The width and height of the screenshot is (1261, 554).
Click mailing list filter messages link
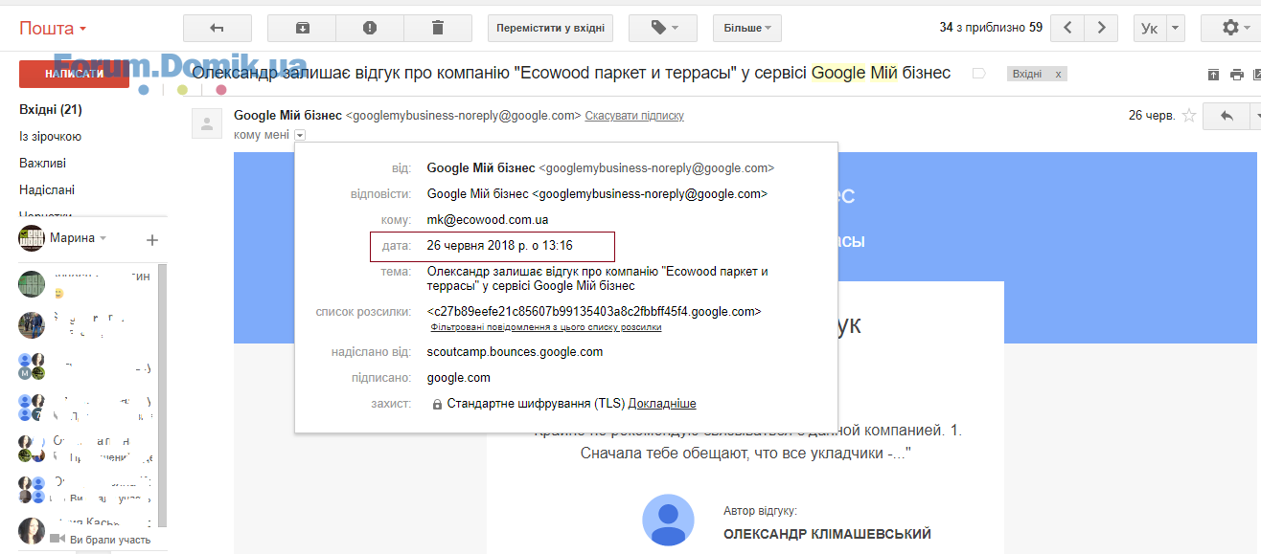click(546, 327)
